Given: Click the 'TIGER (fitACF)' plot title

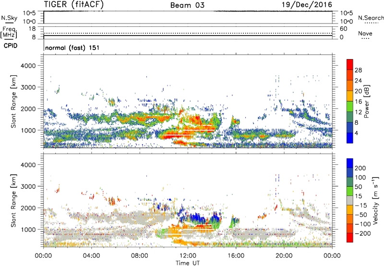Looking at the screenshot, I should coord(74,4).
